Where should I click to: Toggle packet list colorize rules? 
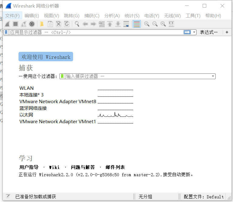tap(137, 24)
